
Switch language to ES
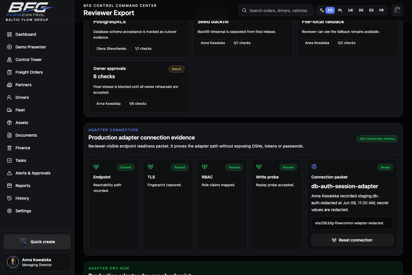[x=371, y=10]
